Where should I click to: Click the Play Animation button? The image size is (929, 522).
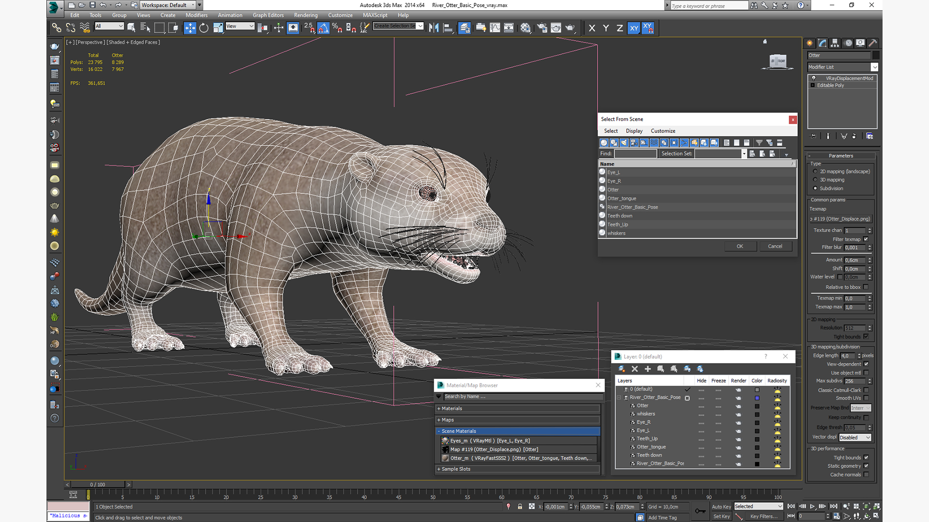coord(812,507)
